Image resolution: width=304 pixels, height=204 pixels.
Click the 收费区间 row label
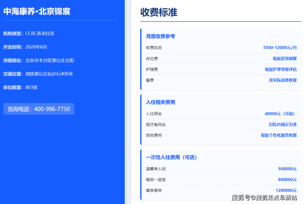tap(154, 48)
